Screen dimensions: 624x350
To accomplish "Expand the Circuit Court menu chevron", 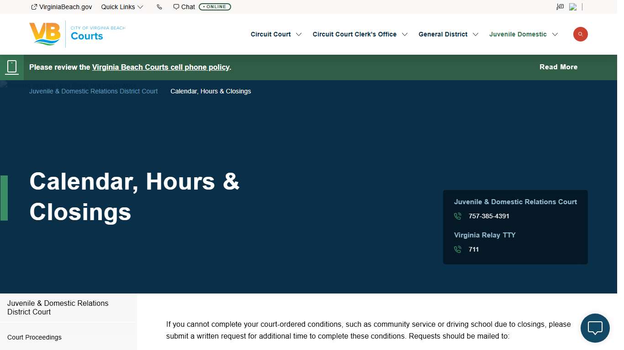I will click(x=299, y=35).
